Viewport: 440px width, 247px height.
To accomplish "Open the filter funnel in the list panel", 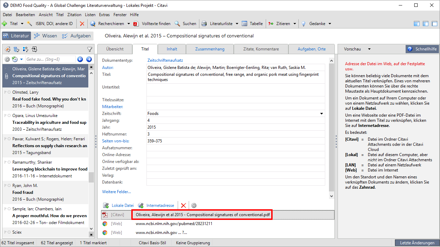I will pyautogui.click(x=89, y=49).
